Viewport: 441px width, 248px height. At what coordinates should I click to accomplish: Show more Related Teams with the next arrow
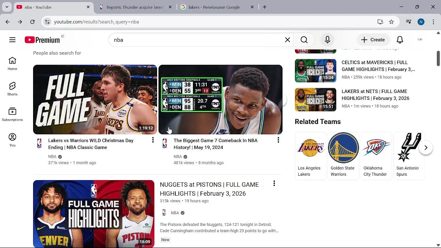(426, 148)
